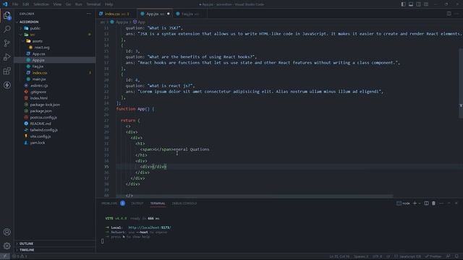Viewport: 463px width, 260px height.
Task: Open the Terminal menu
Action: [93, 4]
